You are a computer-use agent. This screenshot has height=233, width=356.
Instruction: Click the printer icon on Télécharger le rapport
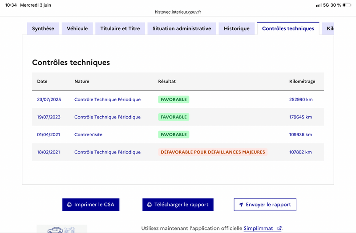click(150, 205)
